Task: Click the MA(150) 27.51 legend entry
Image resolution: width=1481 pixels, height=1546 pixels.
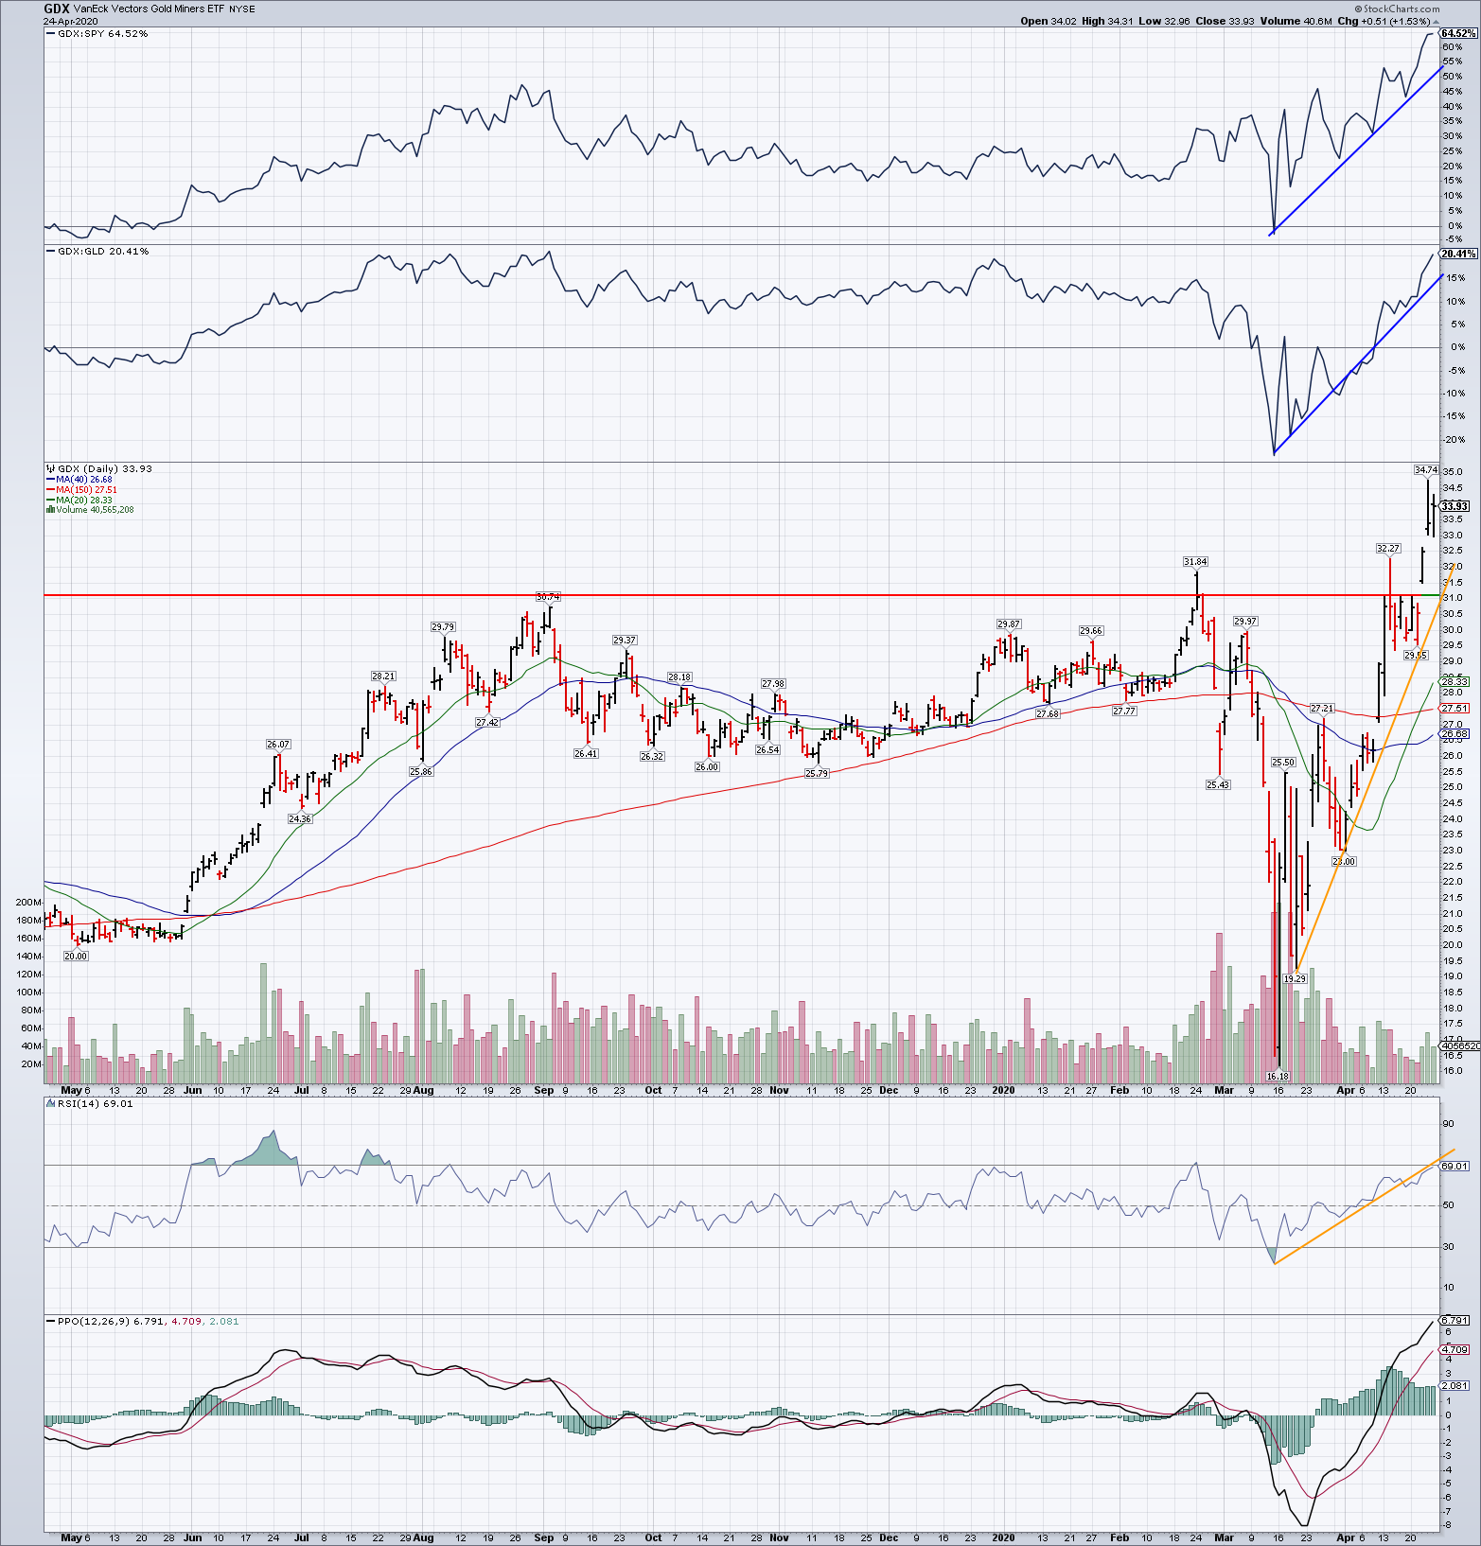Action: [x=86, y=490]
